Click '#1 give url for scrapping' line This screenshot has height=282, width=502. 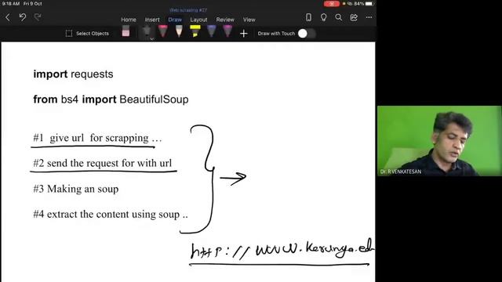[97, 138]
